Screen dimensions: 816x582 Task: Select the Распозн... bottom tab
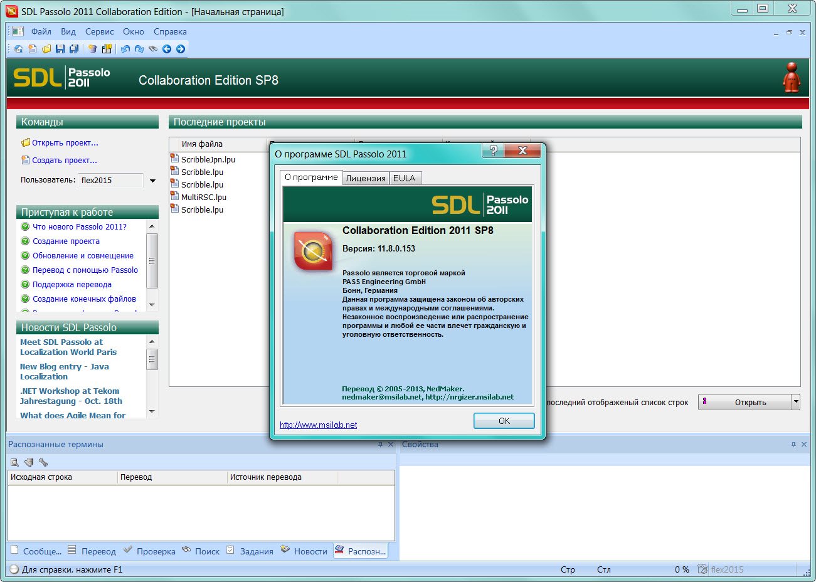point(361,551)
